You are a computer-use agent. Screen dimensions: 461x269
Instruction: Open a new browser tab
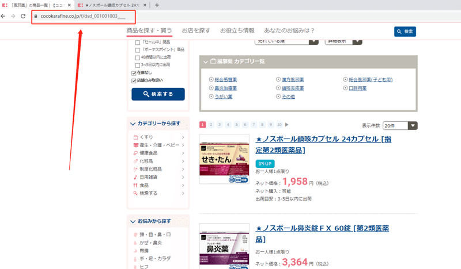(157, 5)
